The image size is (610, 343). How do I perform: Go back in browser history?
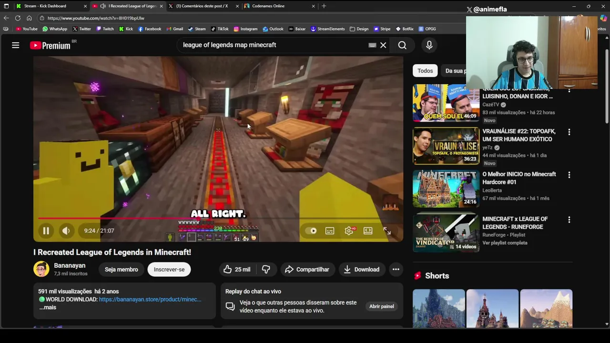(x=6, y=18)
